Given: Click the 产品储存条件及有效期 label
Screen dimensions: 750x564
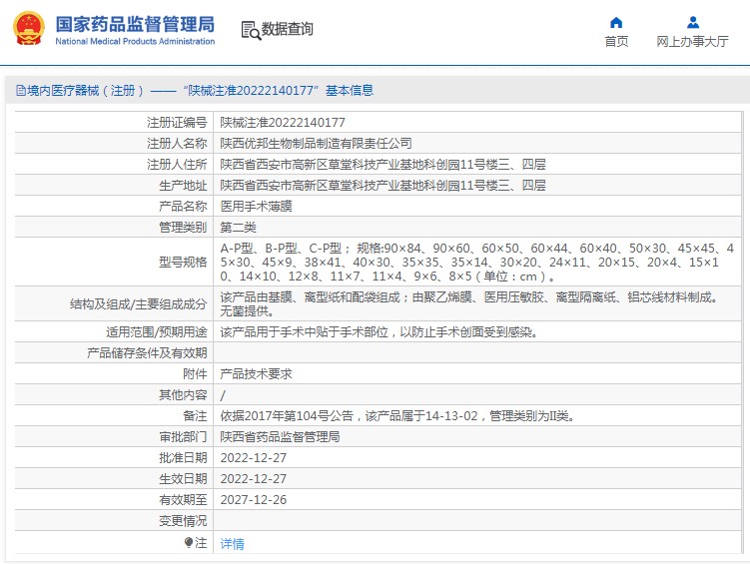Looking at the screenshot, I should click(x=147, y=353).
